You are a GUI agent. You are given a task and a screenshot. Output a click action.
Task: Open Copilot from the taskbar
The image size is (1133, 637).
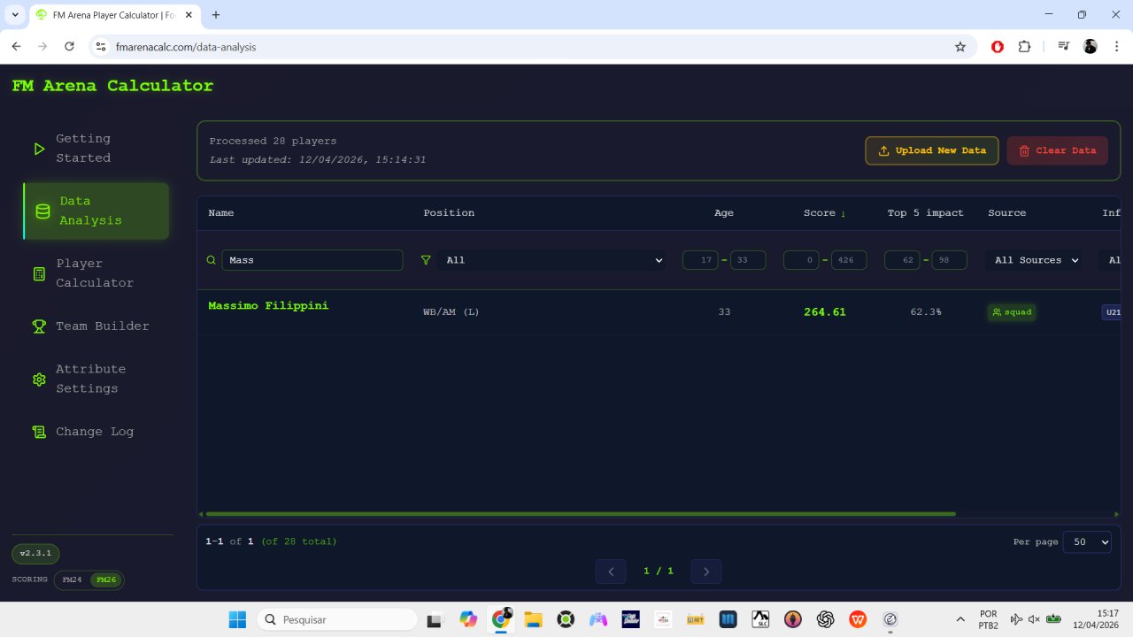point(468,619)
